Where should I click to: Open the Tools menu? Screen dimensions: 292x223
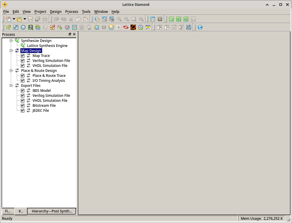point(86,11)
